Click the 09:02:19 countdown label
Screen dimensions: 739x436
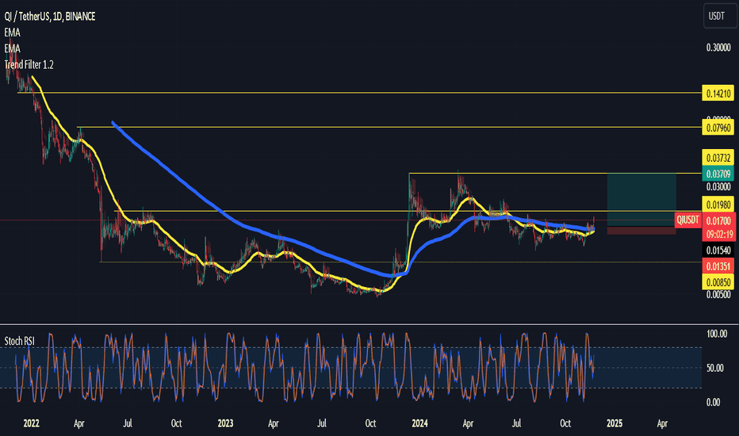tap(718, 235)
